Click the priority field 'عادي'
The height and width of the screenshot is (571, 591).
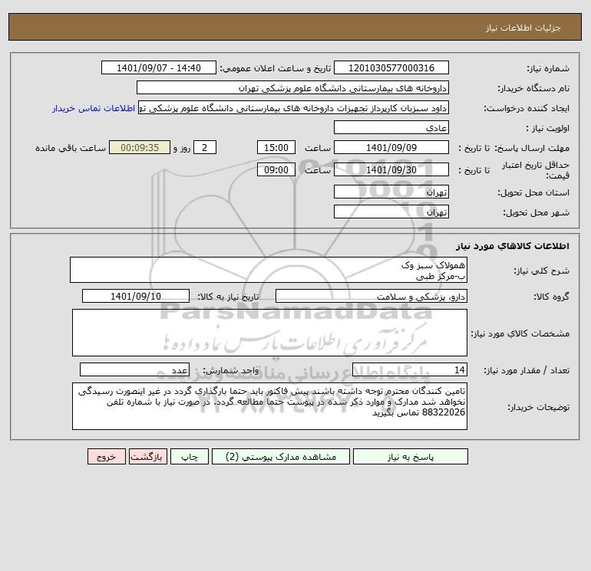coord(391,127)
